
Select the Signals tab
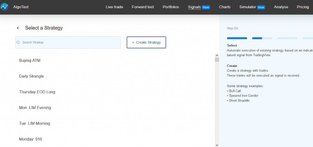point(194,7)
